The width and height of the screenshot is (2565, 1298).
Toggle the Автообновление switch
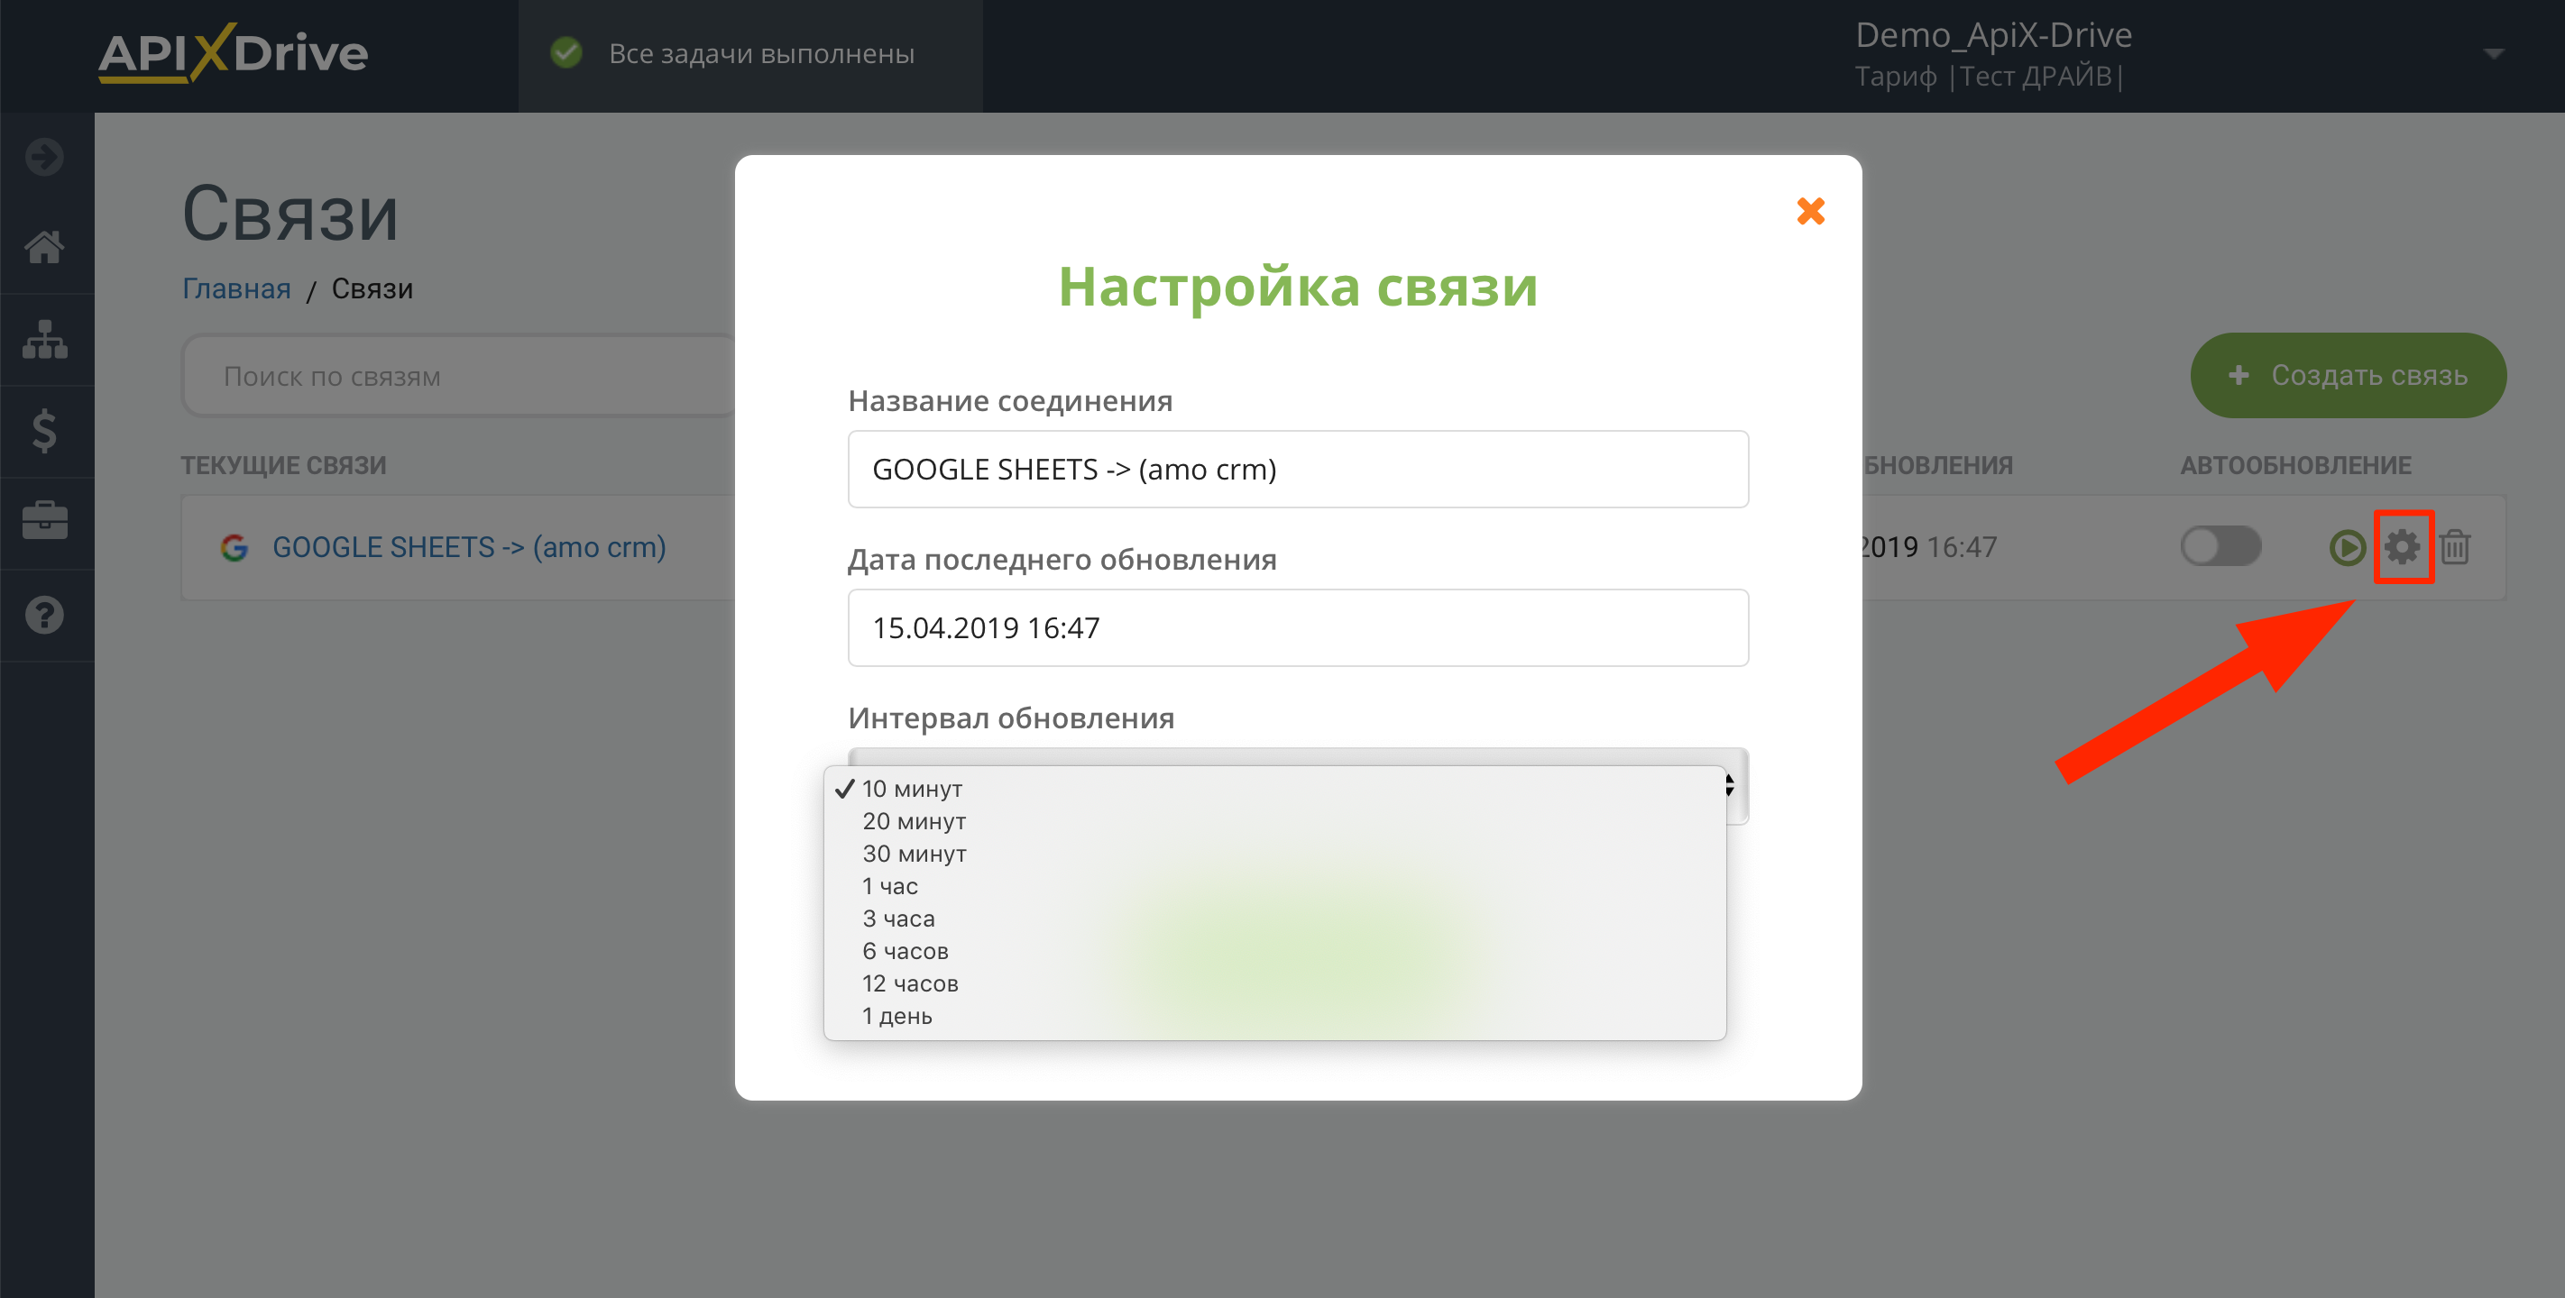click(2220, 546)
